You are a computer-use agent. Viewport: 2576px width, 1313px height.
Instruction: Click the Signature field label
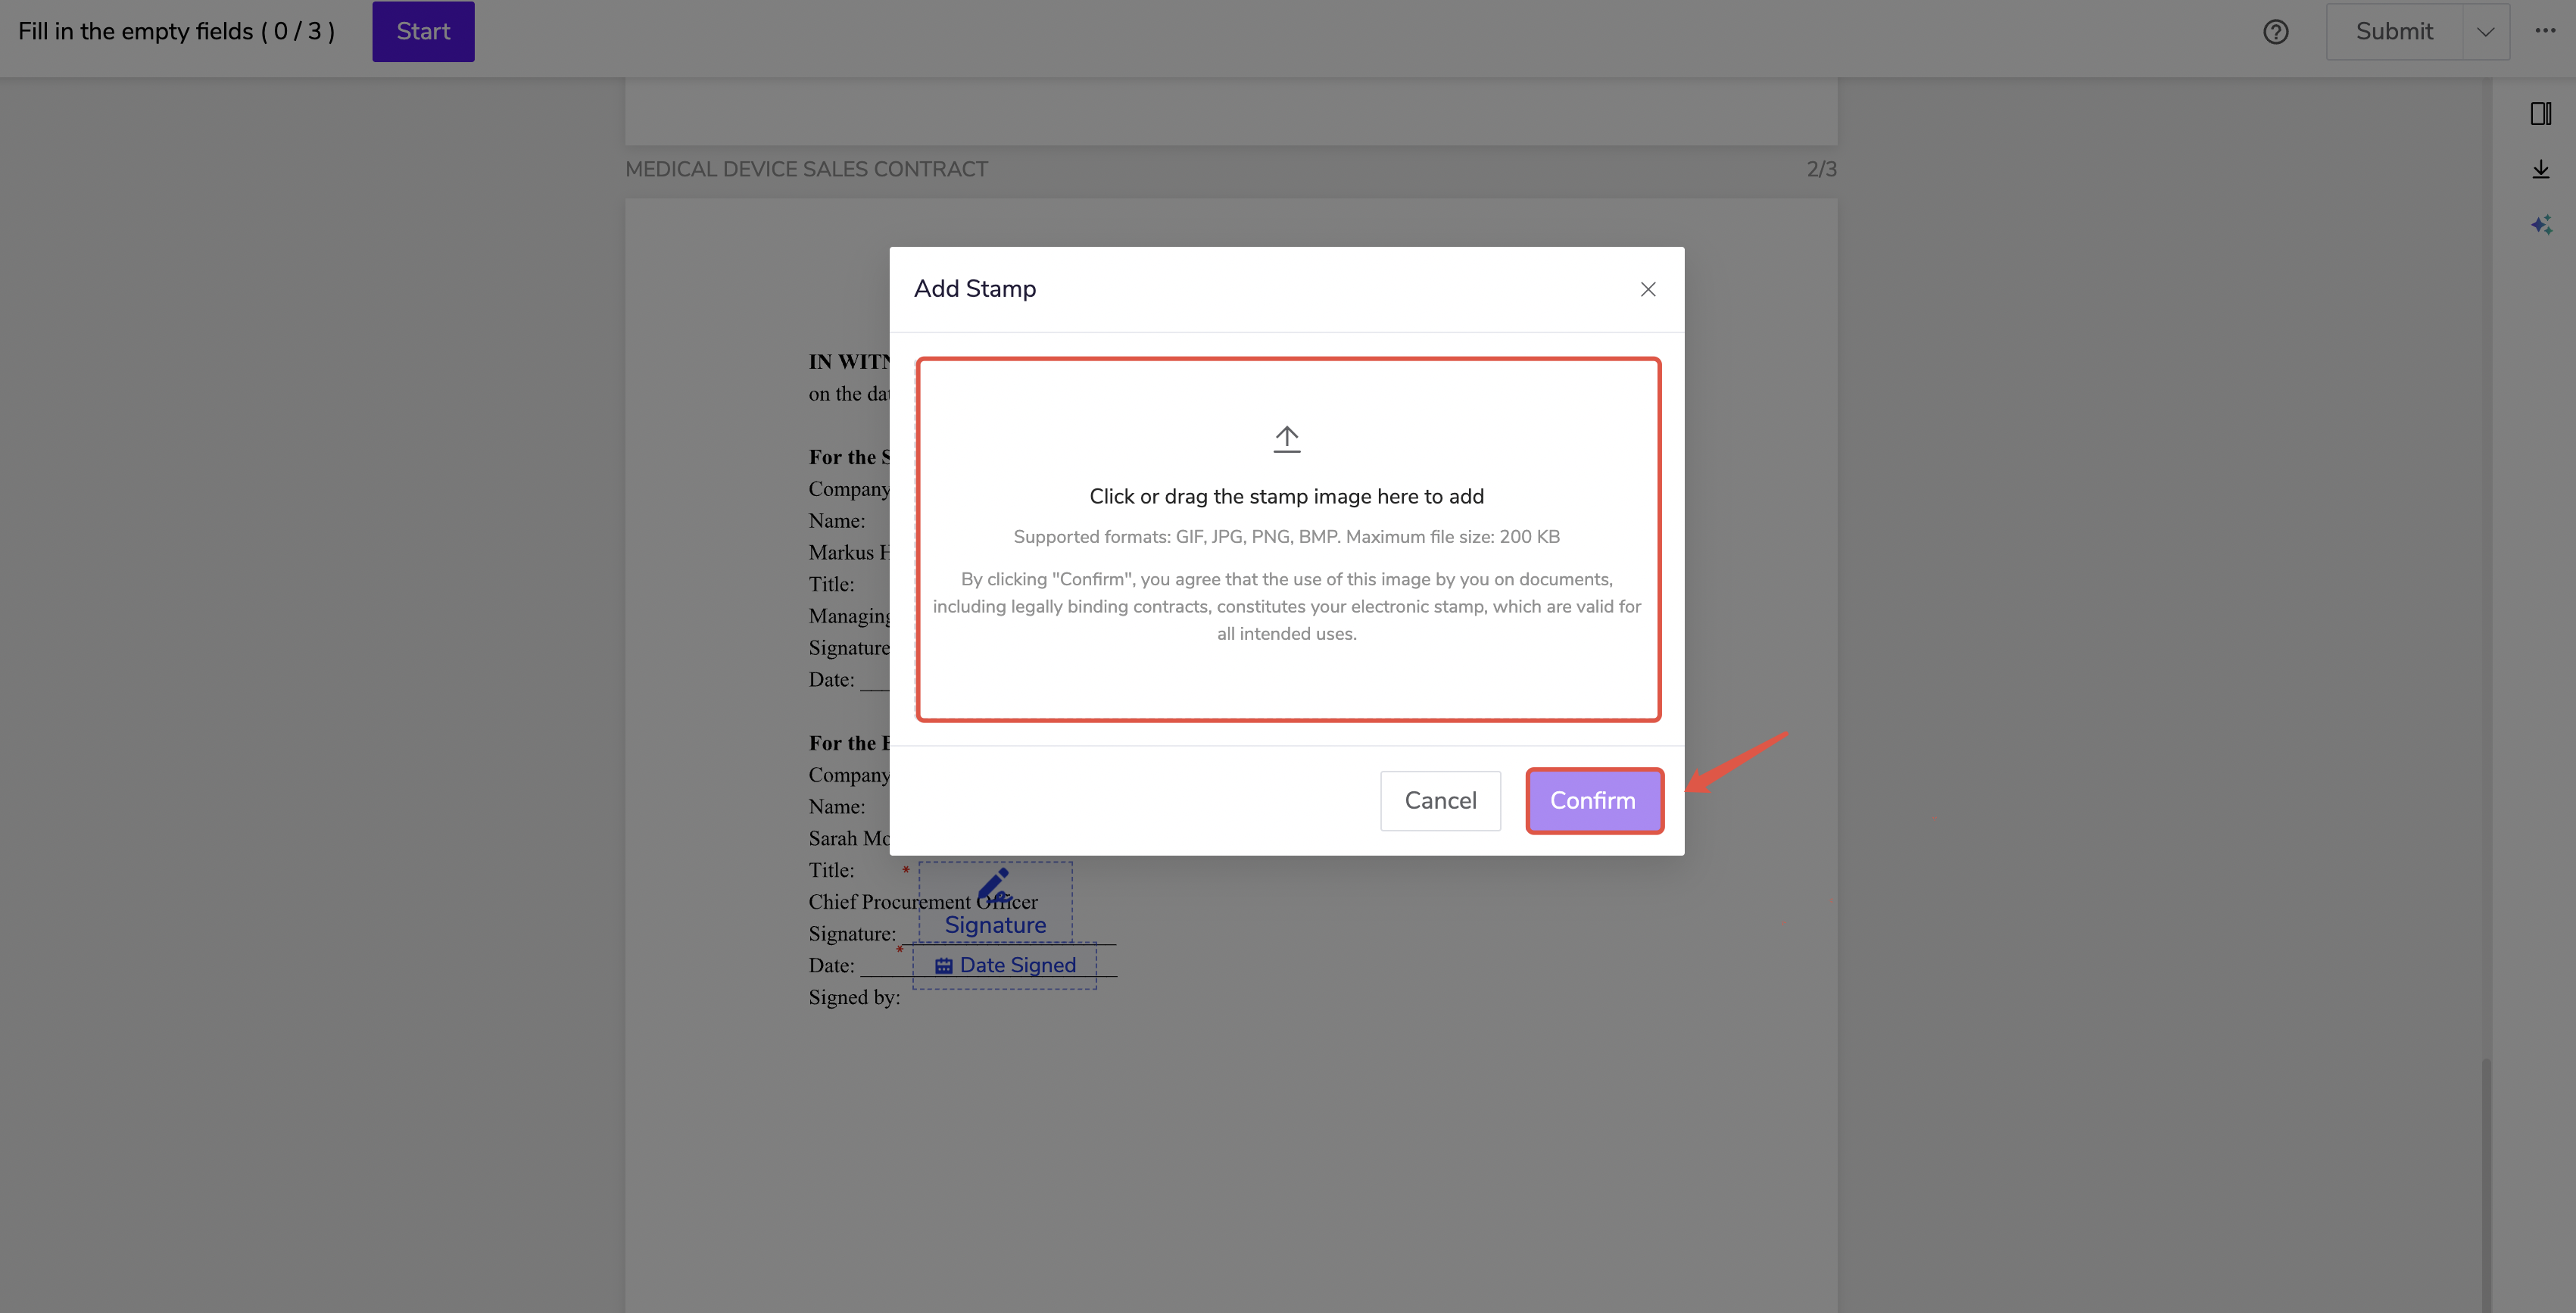tap(995, 925)
